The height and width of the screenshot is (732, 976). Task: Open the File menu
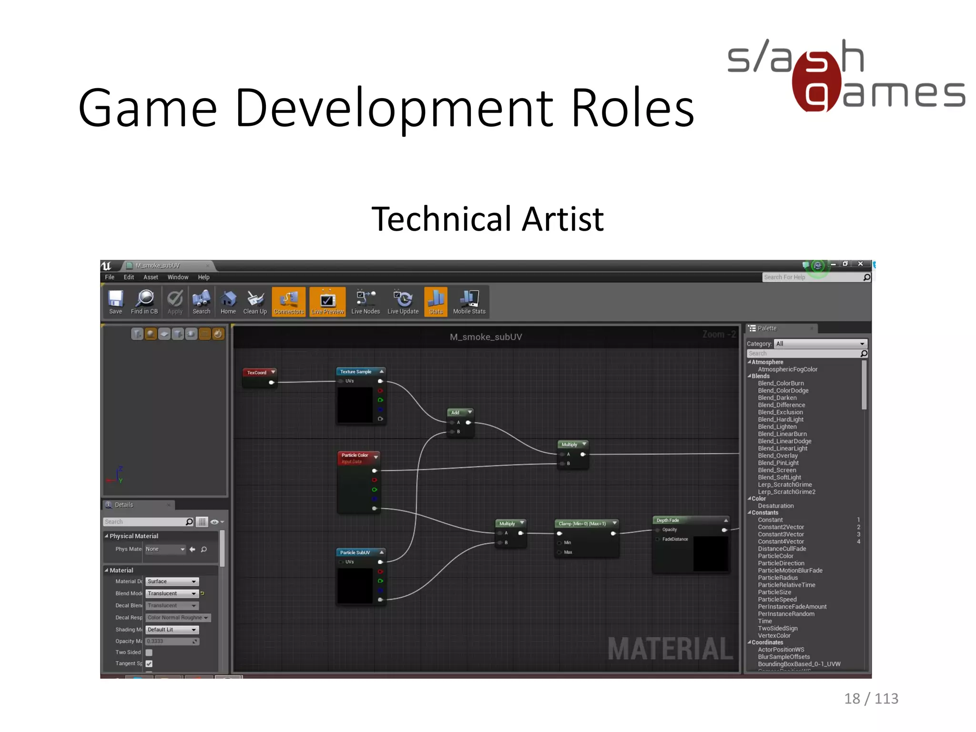(110, 277)
